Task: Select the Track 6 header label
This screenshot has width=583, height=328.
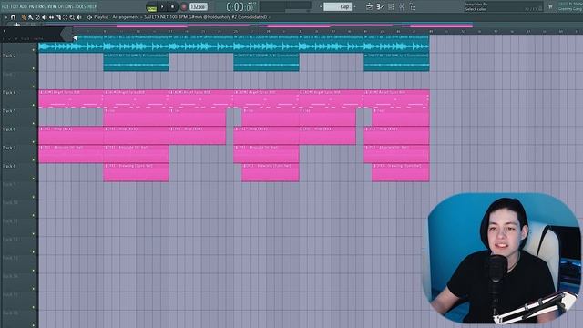Action: pos(9,129)
